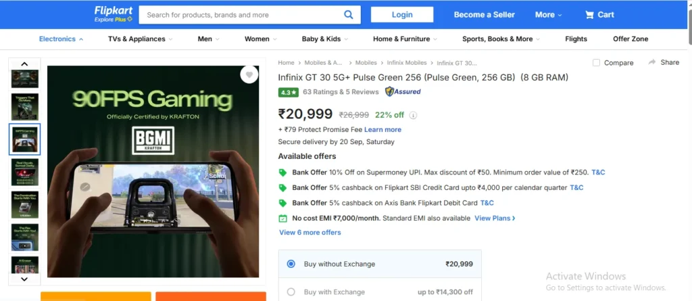The width and height of the screenshot is (692, 301).
Task: Open TVs & Appliances dropdown
Action: point(140,39)
